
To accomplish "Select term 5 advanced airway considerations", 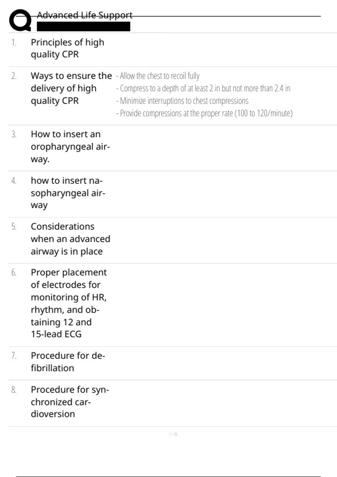I will click(70, 239).
